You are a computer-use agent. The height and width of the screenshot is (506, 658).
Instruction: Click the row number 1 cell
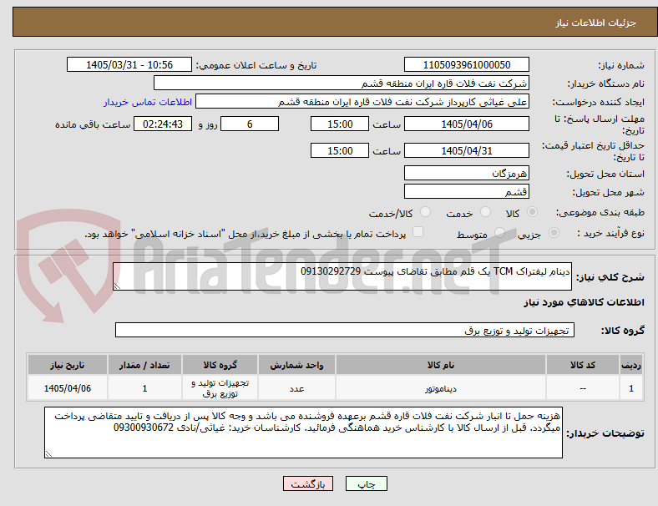(x=630, y=388)
